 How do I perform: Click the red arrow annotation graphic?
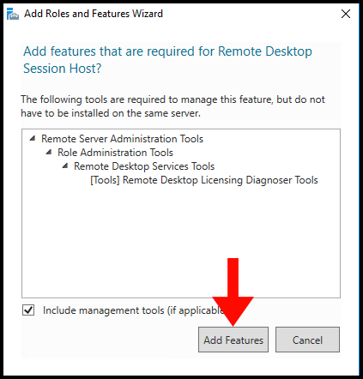[x=233, y=292]
